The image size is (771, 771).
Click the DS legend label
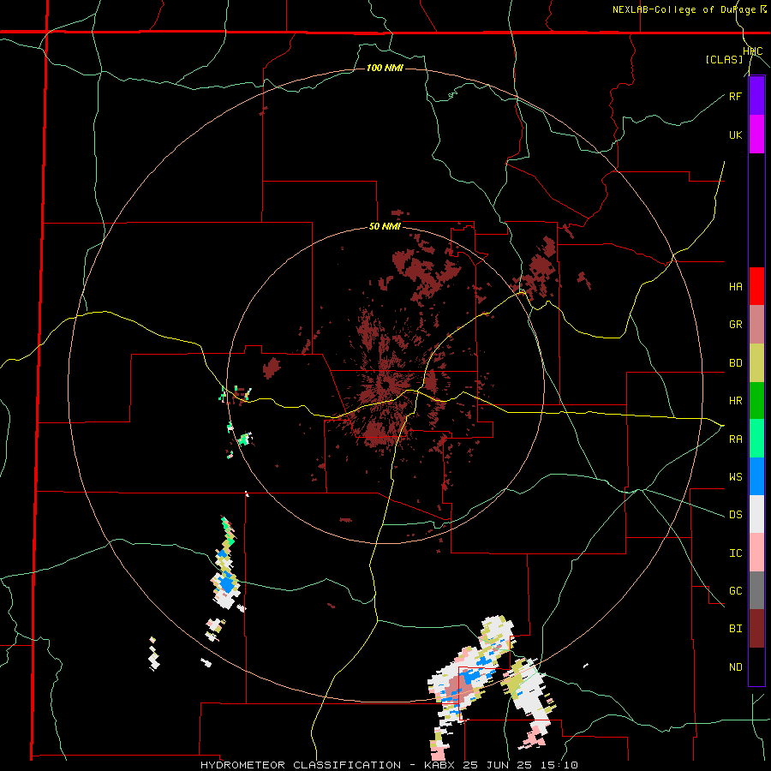(x=735, y=515)
